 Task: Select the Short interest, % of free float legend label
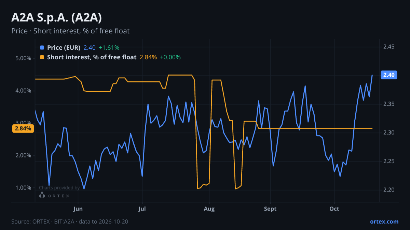(x=92, y=57)
